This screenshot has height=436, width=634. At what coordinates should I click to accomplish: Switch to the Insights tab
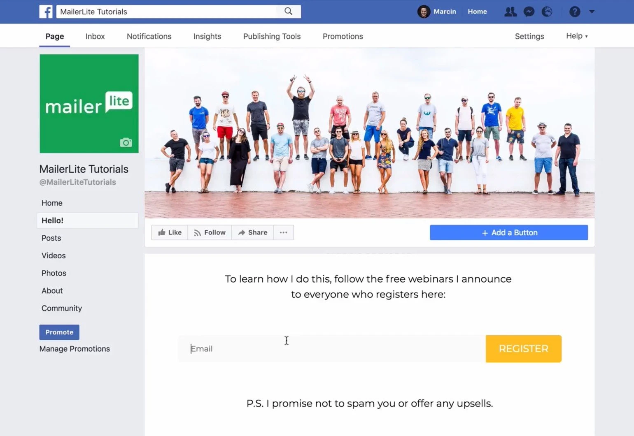click(x=207, y=36)
